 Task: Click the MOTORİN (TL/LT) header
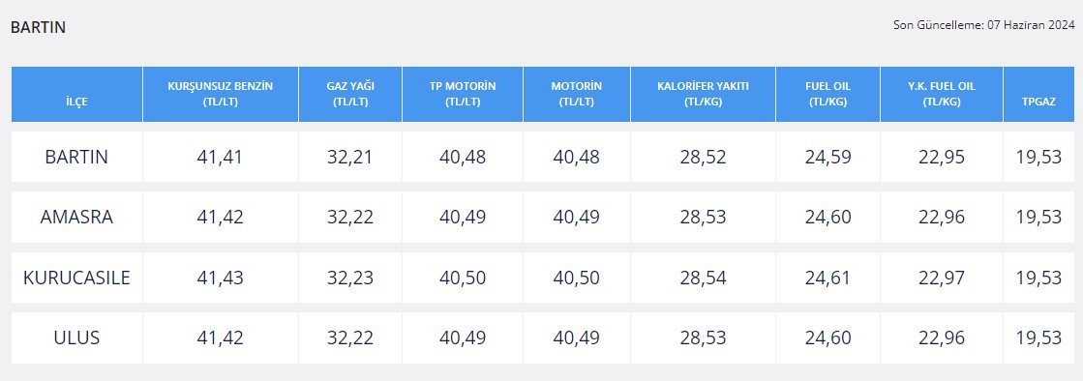point(577,95)
